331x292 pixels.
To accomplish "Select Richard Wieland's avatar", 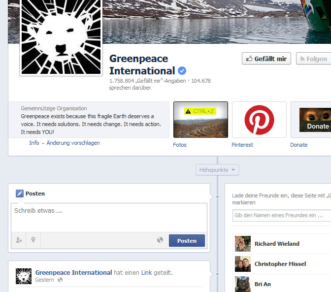I will (243, 244).
